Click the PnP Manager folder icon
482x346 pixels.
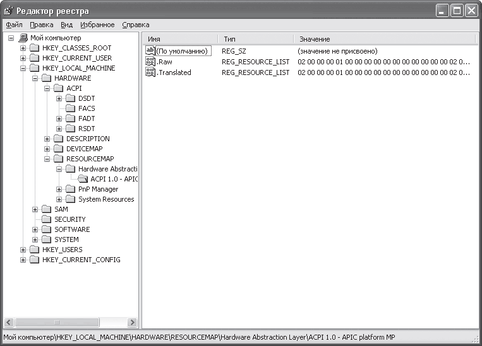point(70,189)
